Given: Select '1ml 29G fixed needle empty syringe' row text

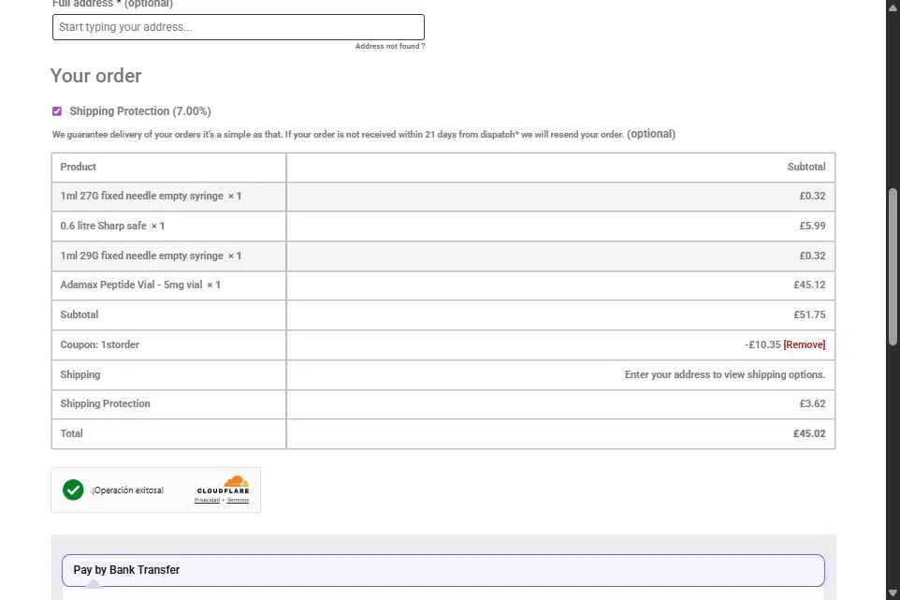Looking at the screenshot, I should (142, 256).
